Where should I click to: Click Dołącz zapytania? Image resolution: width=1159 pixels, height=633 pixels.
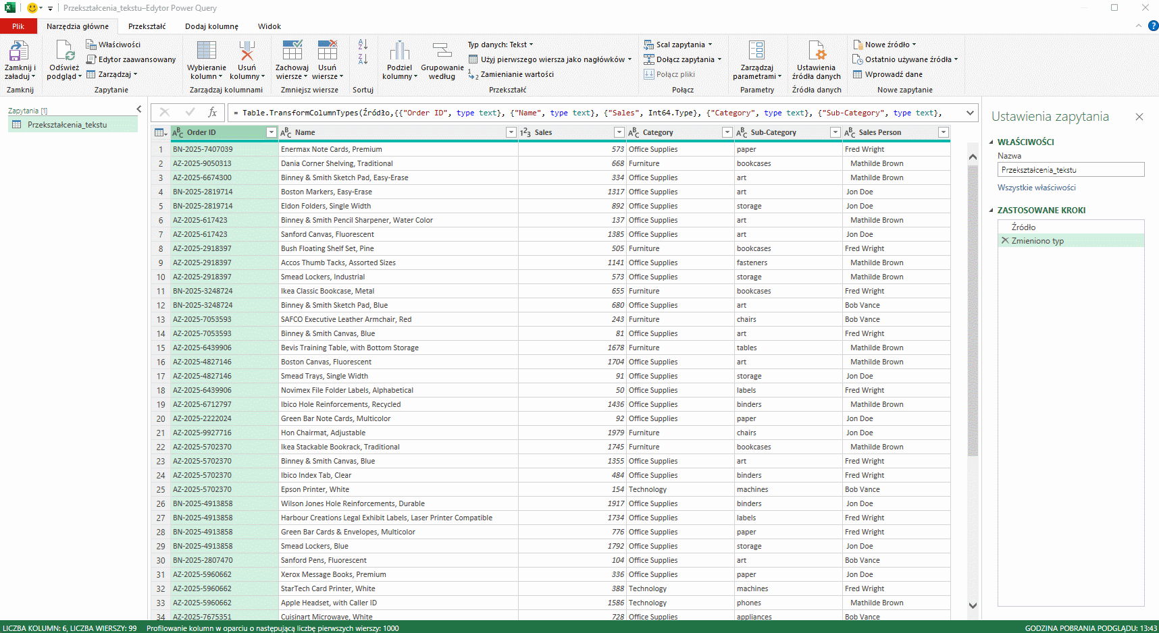[x=682, y=59]
